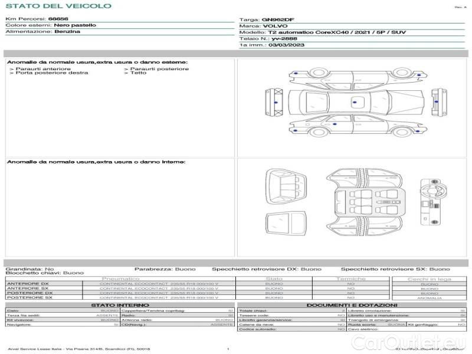472x354 pixels.
Task: Click the Km Percorsi value
Action: [58, 19]
